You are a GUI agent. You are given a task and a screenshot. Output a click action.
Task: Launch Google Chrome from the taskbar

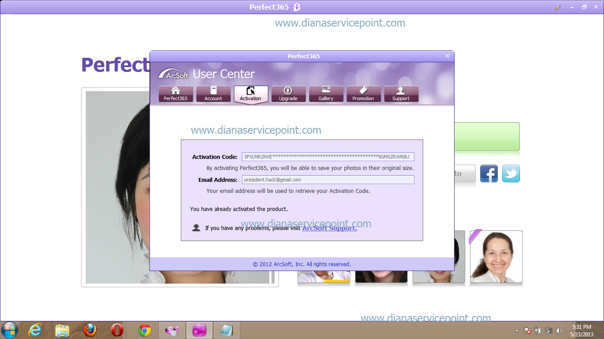pos(145,330)
